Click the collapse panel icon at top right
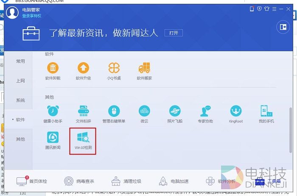The width and height of the screenshot is (297, 196). coord(283,27)
